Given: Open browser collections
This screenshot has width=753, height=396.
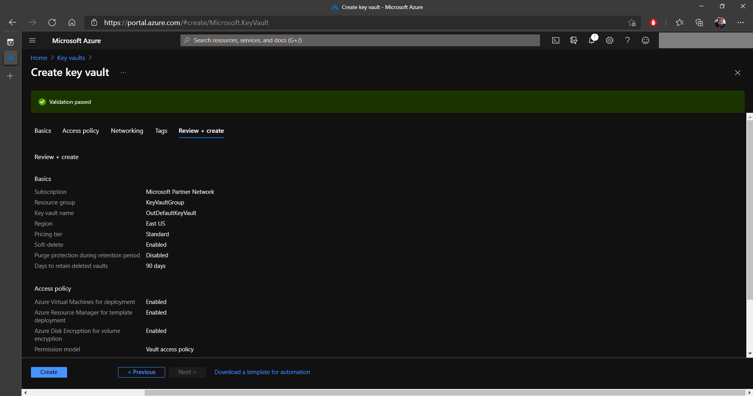Looking at the screenshot, I should pos(699,23).
